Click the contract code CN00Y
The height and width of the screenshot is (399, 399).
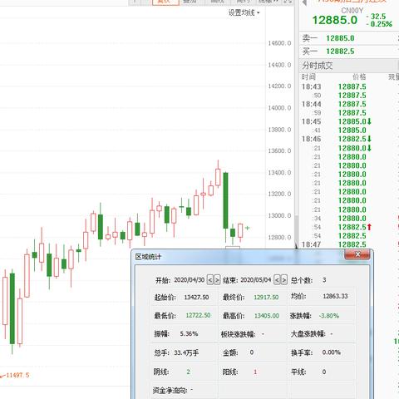pos(352,11)
